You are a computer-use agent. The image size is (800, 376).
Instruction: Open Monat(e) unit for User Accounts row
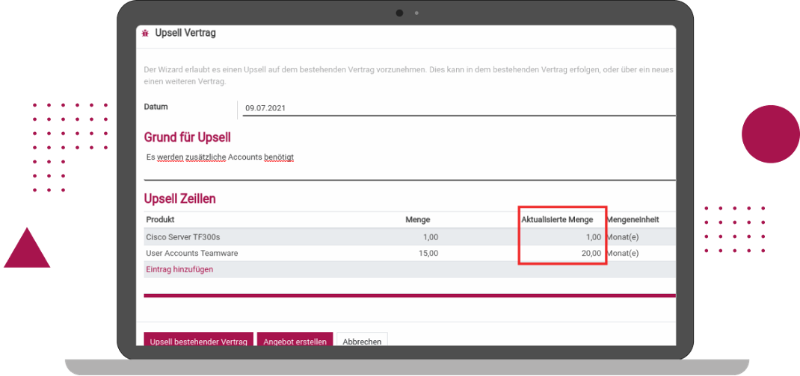(623, 253)
